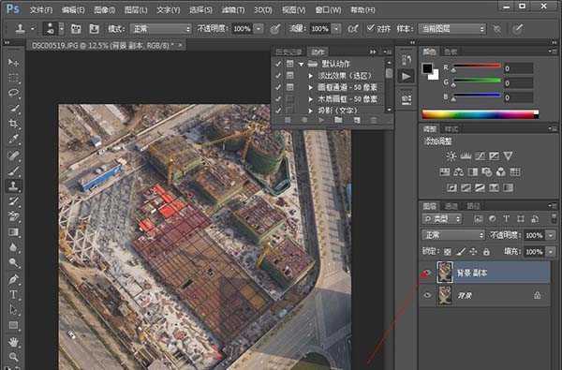The width and height of the screenshot is (562, 370).
Task: Select the Lasso tool
Action: (x=14, y=93)
